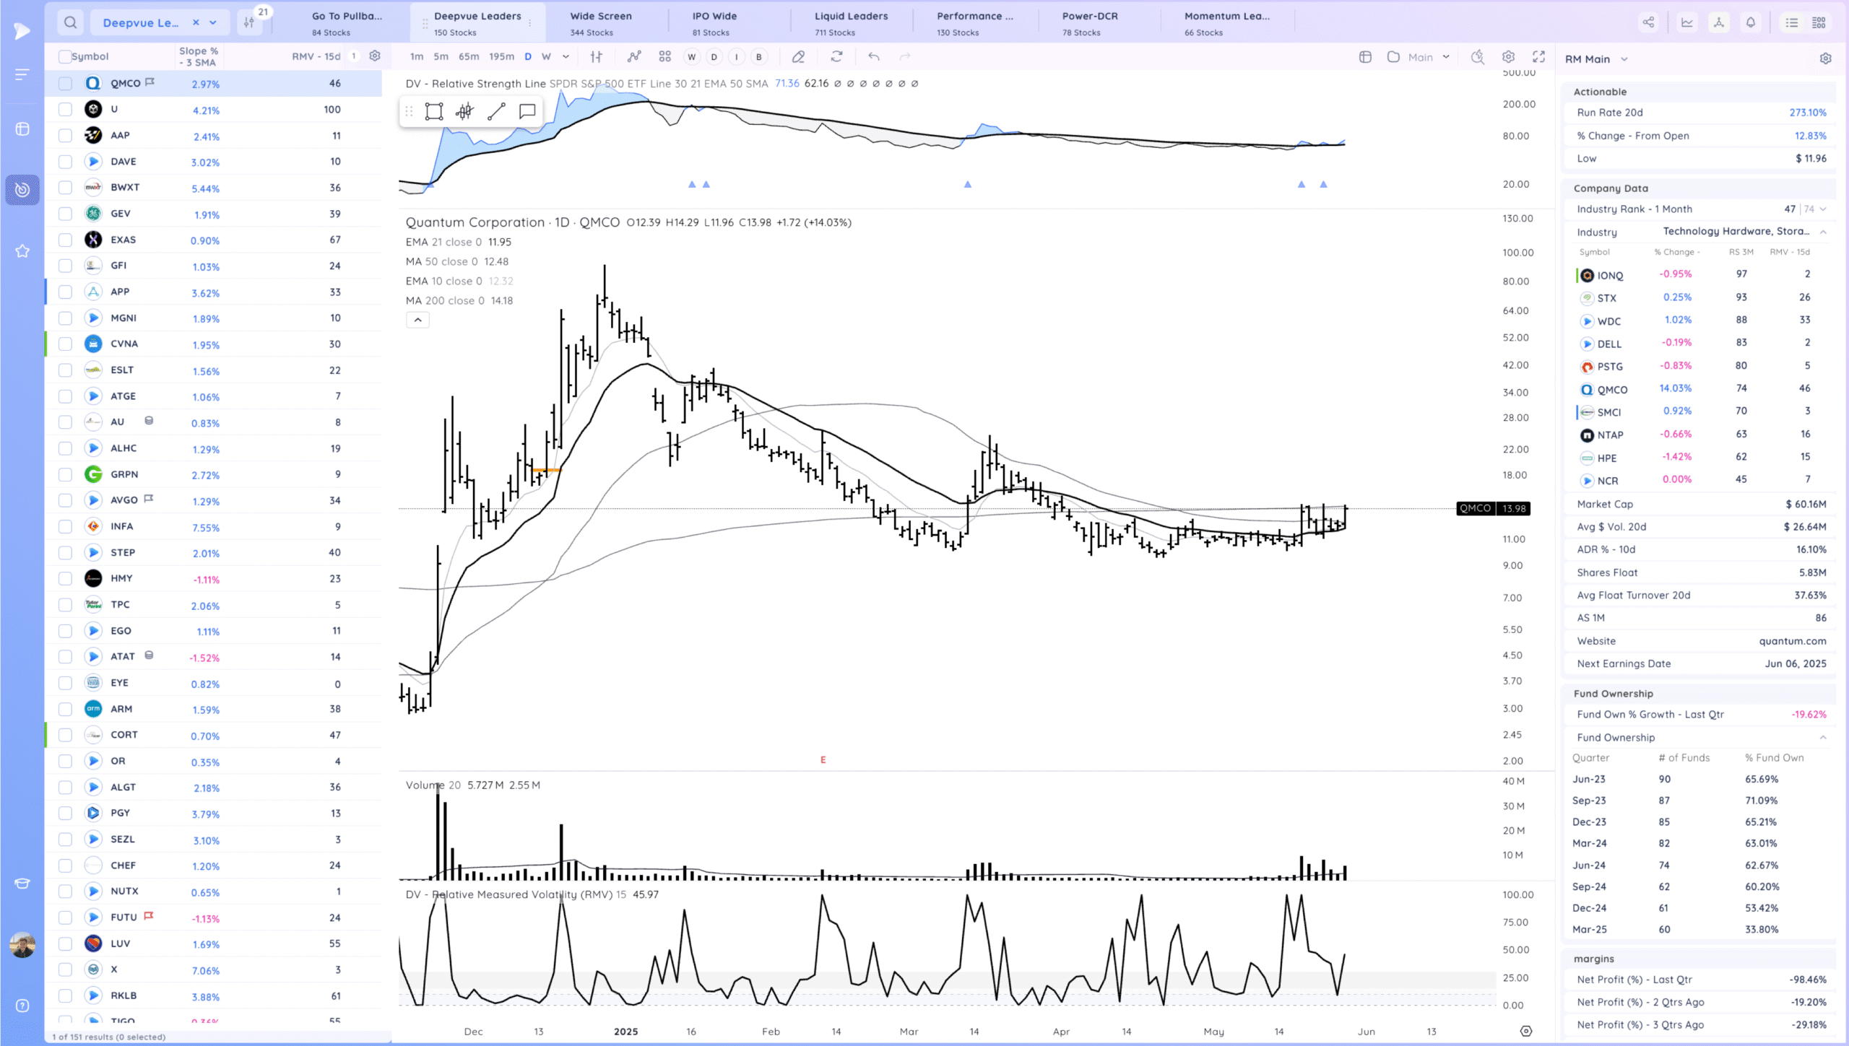Open chart settings gear icon
The height and width of the screenshot is (1046, 1849).
pyautogui.click(x=1508, y=57)
